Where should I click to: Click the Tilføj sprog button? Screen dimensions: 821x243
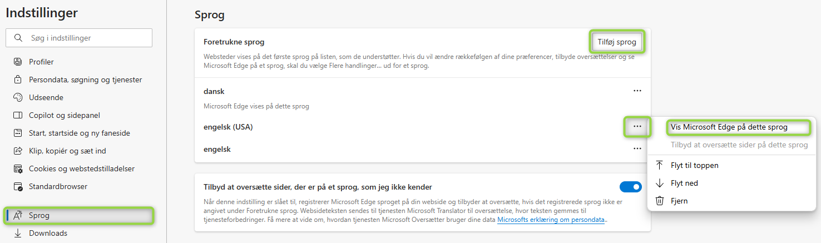click(617, 42)
